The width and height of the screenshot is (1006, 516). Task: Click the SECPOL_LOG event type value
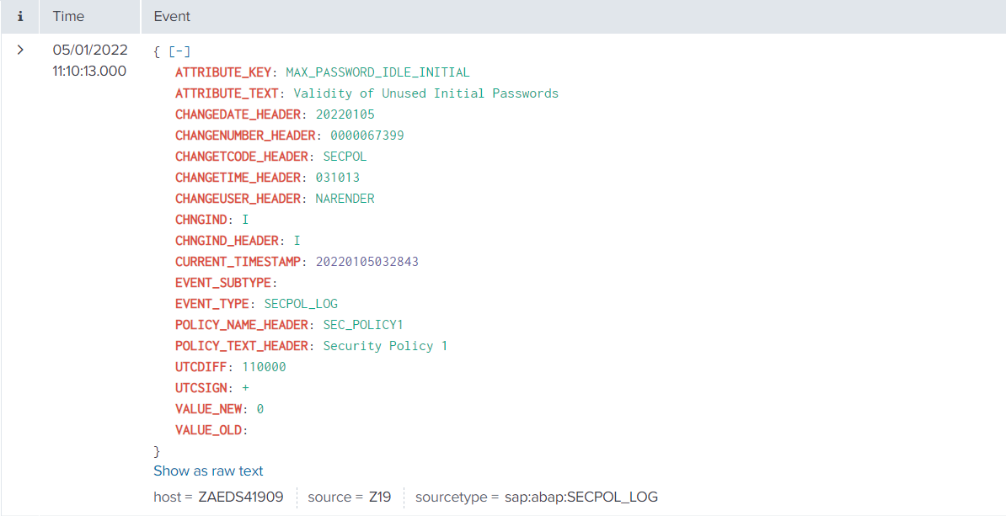point(301,304)
